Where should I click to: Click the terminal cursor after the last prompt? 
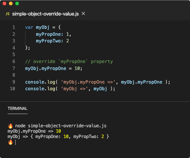[x=16, y=142]
